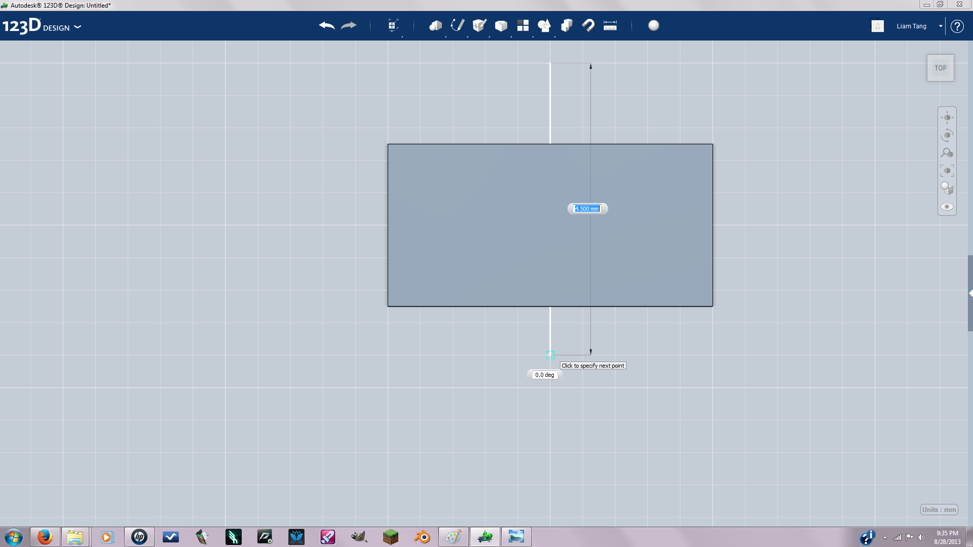The image size is (973, 547).
Task: Click the Units : mm button
Action: click(939, 510)
